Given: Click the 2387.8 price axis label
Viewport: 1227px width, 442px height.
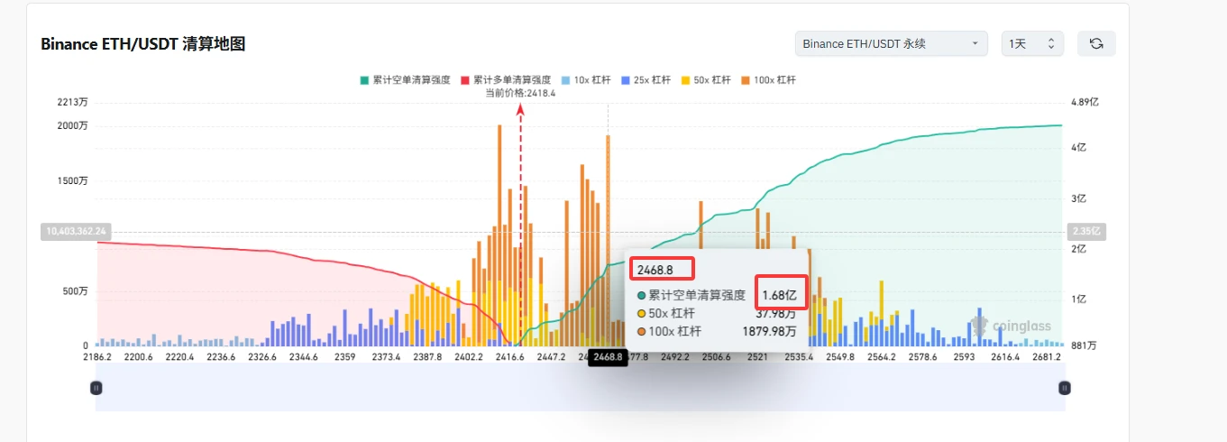Looking at the screenshot, I should click(426, 357).
